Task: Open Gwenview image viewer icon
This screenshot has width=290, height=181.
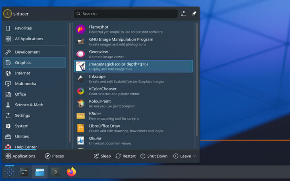Action: pos(81,54)
